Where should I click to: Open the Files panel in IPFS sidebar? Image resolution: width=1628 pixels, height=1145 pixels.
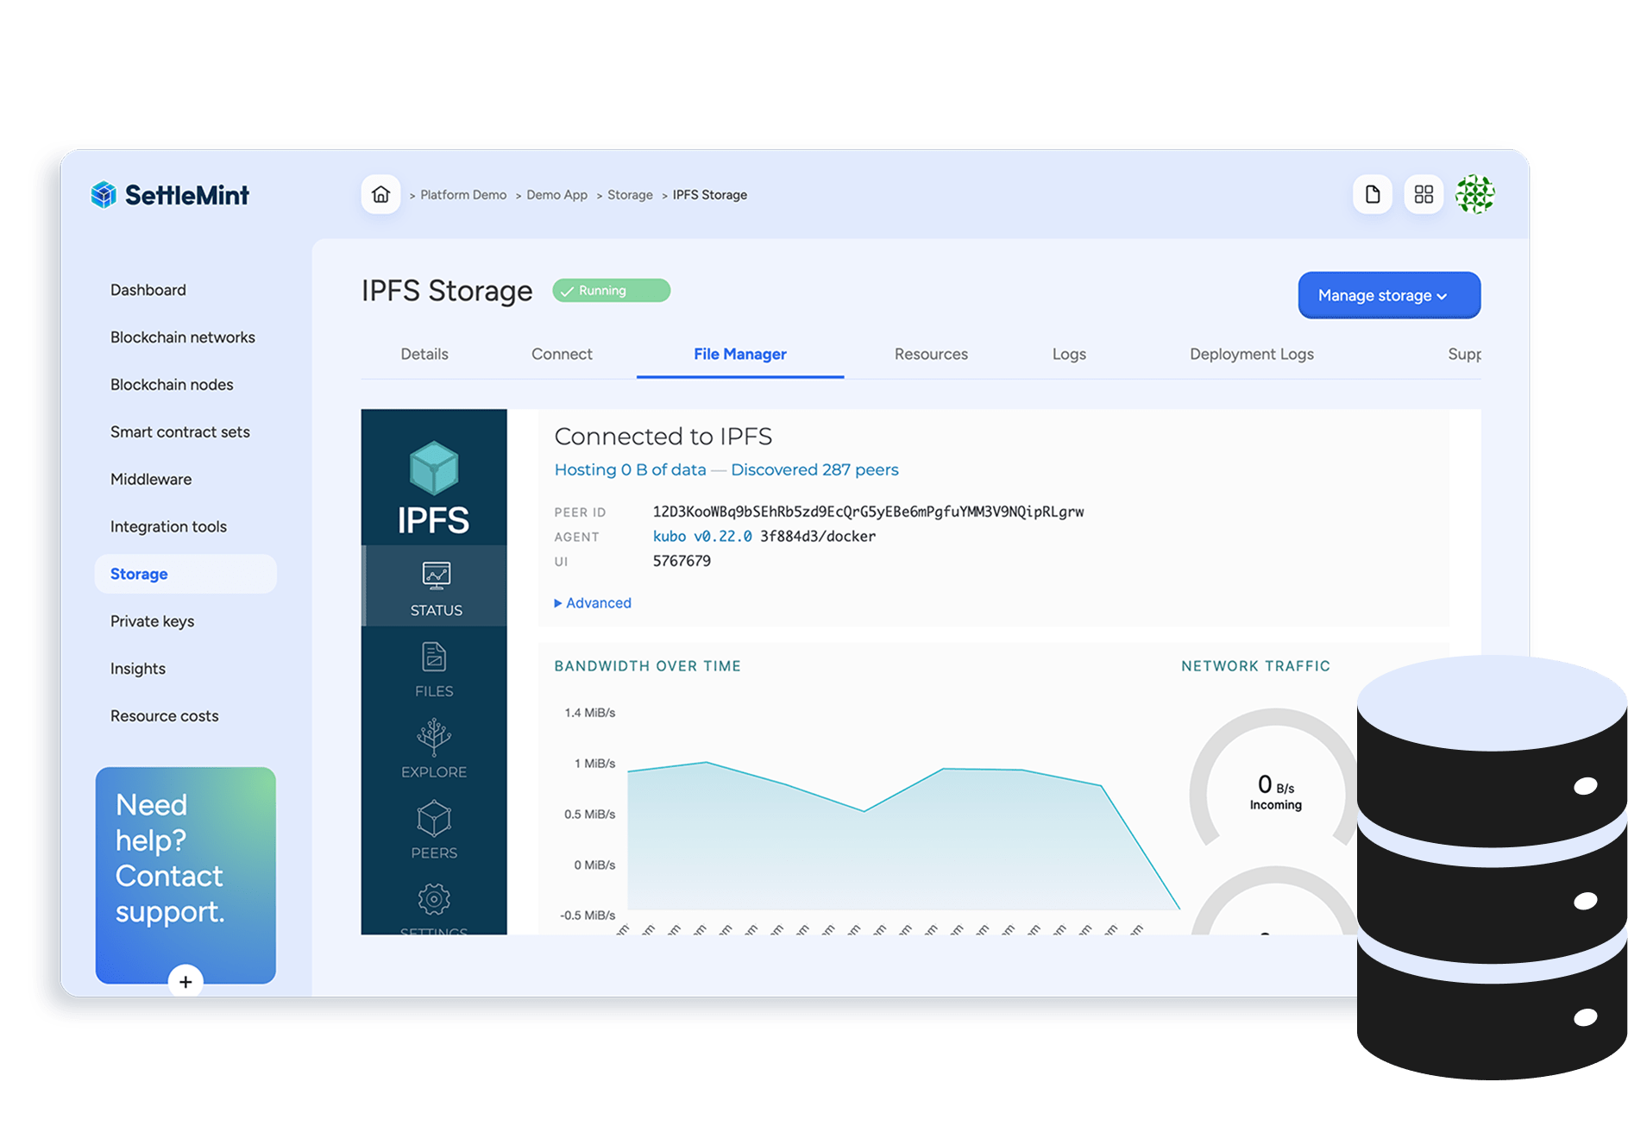pyautogui.click(x=434, y=669)
